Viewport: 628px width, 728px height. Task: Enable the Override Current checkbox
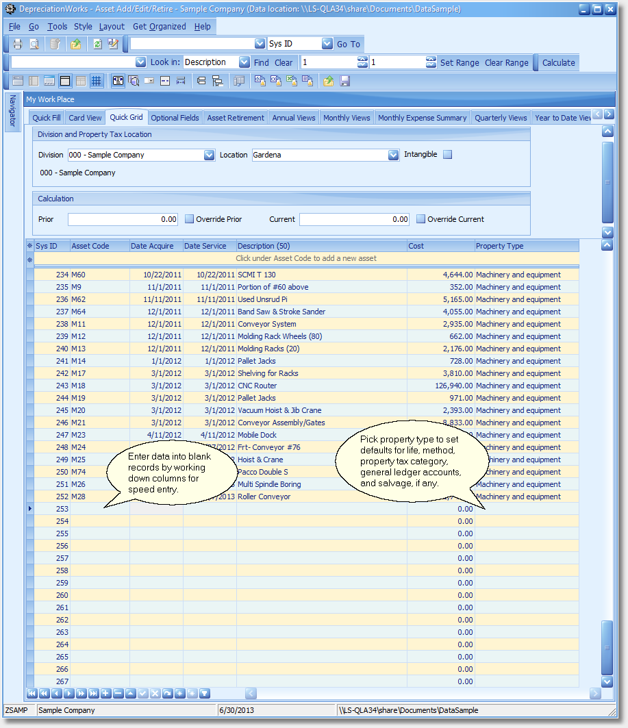(x=422, y=220)
